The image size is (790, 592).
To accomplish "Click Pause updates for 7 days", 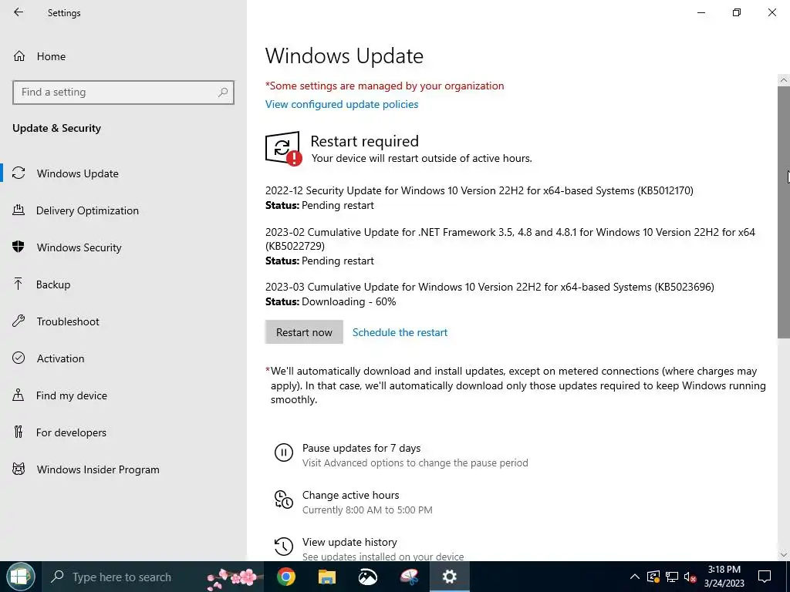I will tap(361, 448).
